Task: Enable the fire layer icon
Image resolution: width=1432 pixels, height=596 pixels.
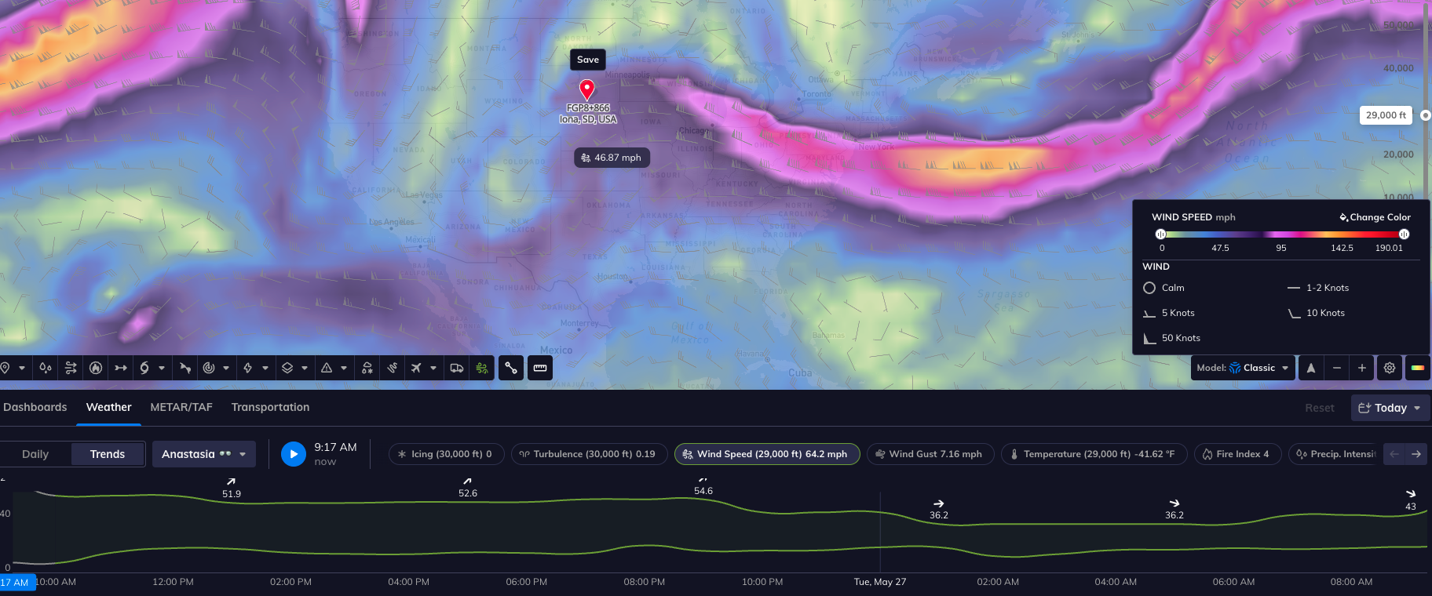Action: [x=96, y=368]
